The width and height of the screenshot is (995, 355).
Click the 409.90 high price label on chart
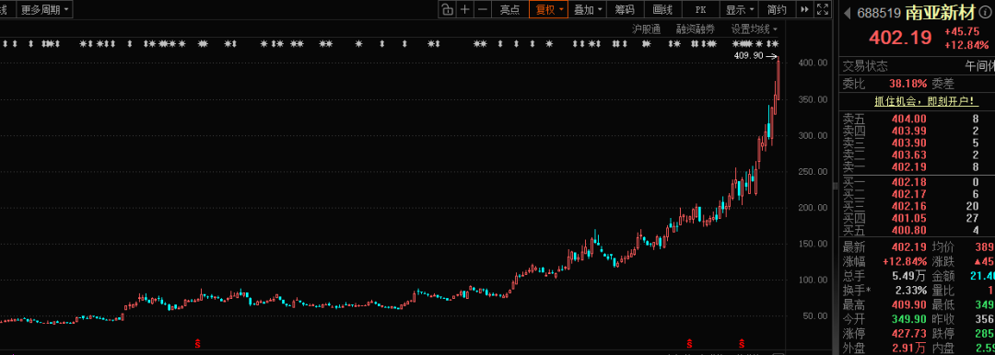tap(748, 56)
